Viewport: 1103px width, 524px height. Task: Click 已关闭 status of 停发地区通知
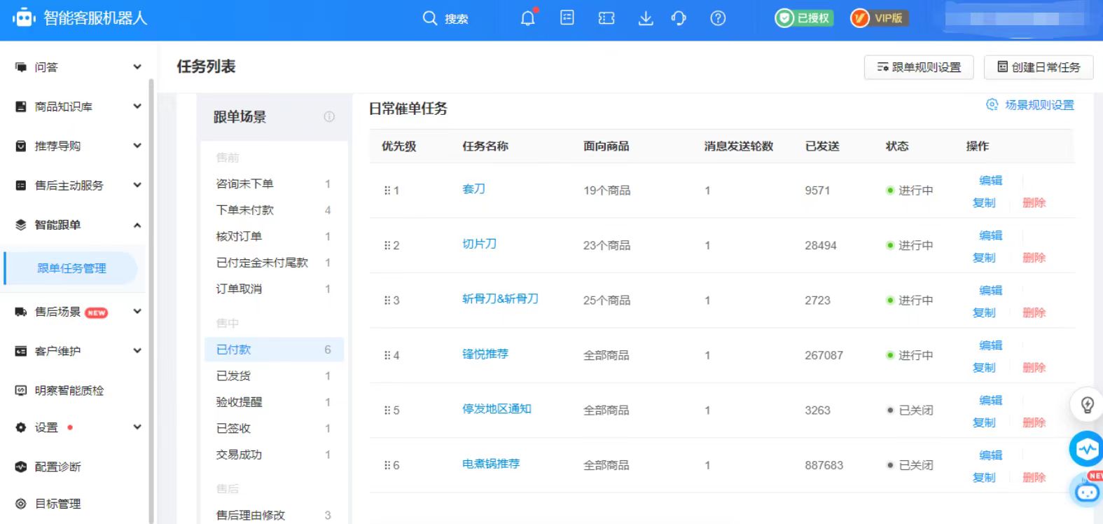click(910, 411)
